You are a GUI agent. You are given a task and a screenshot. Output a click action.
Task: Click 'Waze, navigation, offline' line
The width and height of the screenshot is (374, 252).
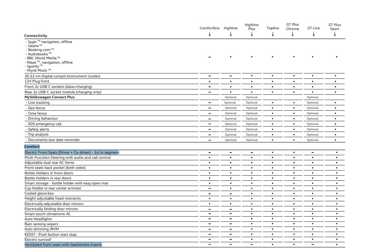coord(49,62)
